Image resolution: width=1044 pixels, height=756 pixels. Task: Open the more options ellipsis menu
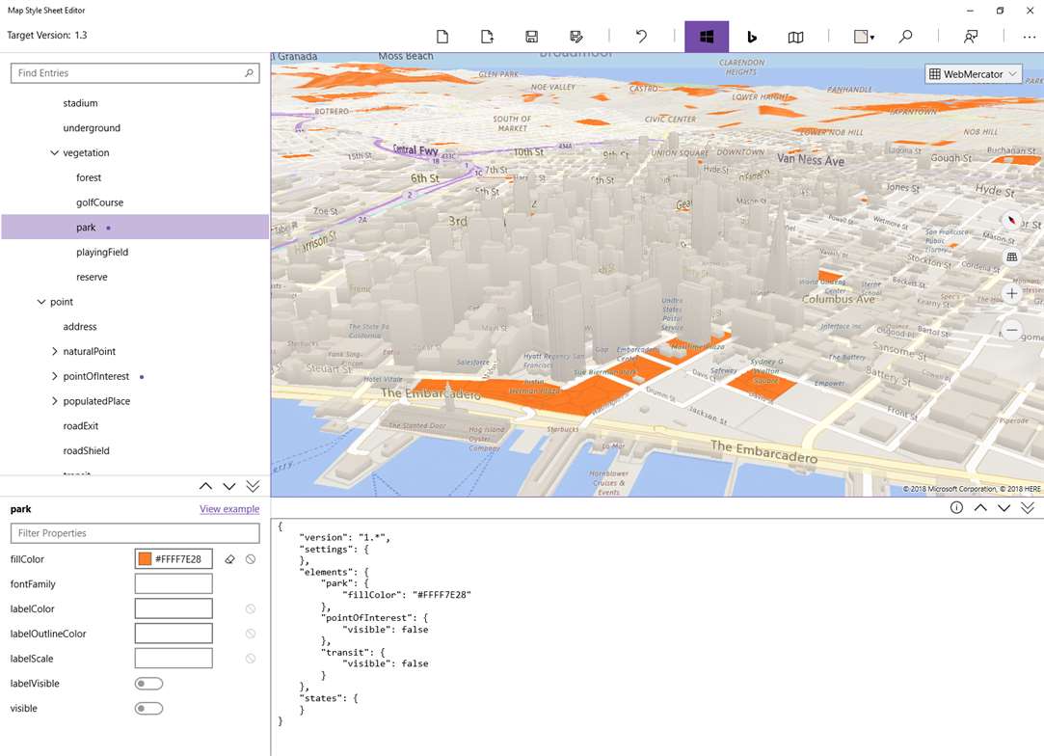click(x=1029, y=37)
